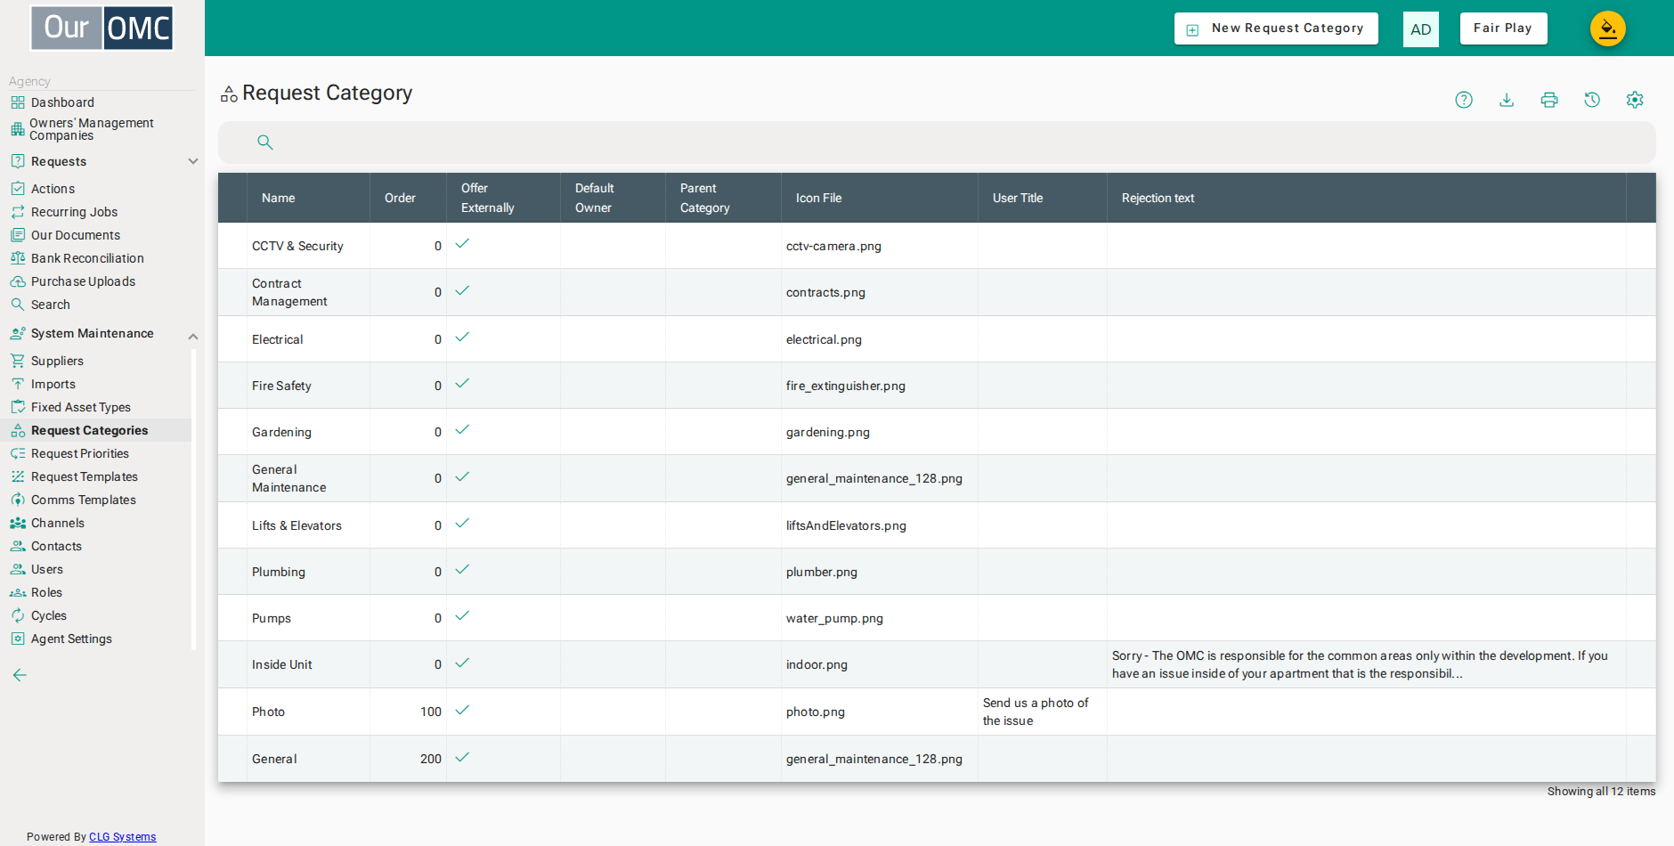Click the Roles icon in sidebar
The image size is (1674, 846).
point(18,592)
